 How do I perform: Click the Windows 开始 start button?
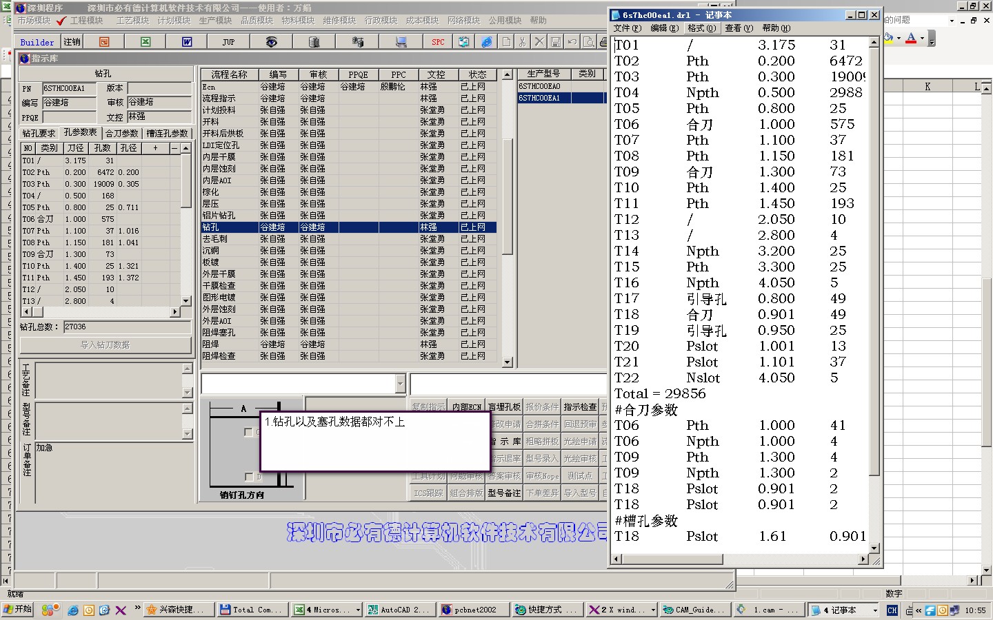[x=18, y=610]
